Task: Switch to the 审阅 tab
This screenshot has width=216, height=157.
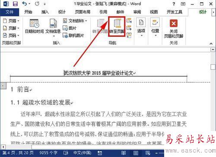Action: click(x=137, y=12)
